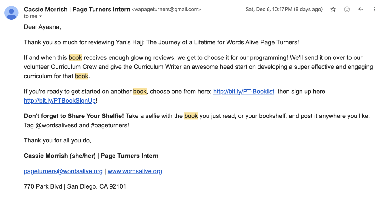Open the three-dot More options menu

375,10
